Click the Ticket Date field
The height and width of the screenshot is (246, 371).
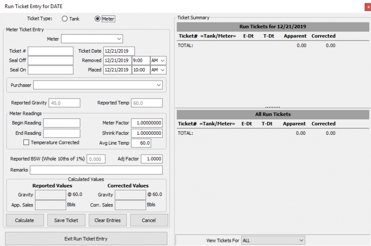[x=119, y=51]
